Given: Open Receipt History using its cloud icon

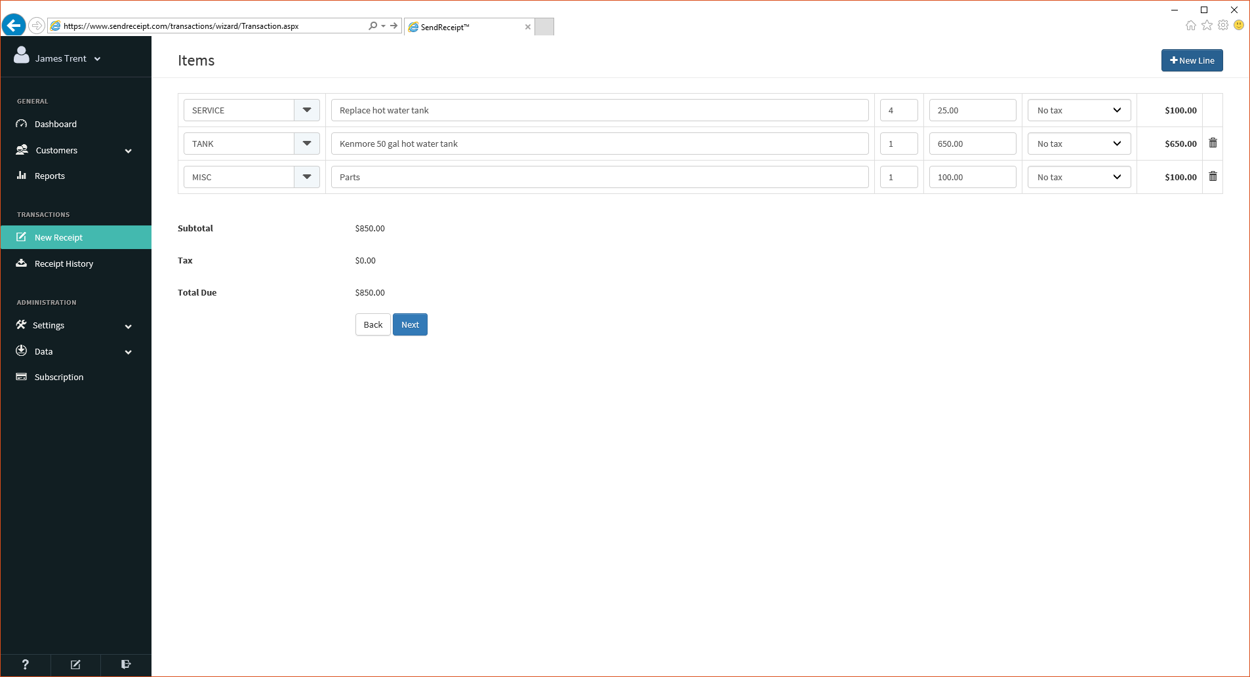Looking at the screenshot, I should (22, 263).
